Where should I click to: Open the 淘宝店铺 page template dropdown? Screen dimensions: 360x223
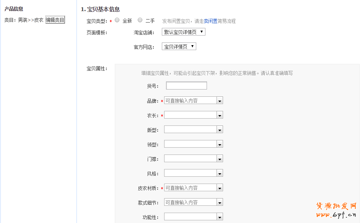click(x=183, y=32)
